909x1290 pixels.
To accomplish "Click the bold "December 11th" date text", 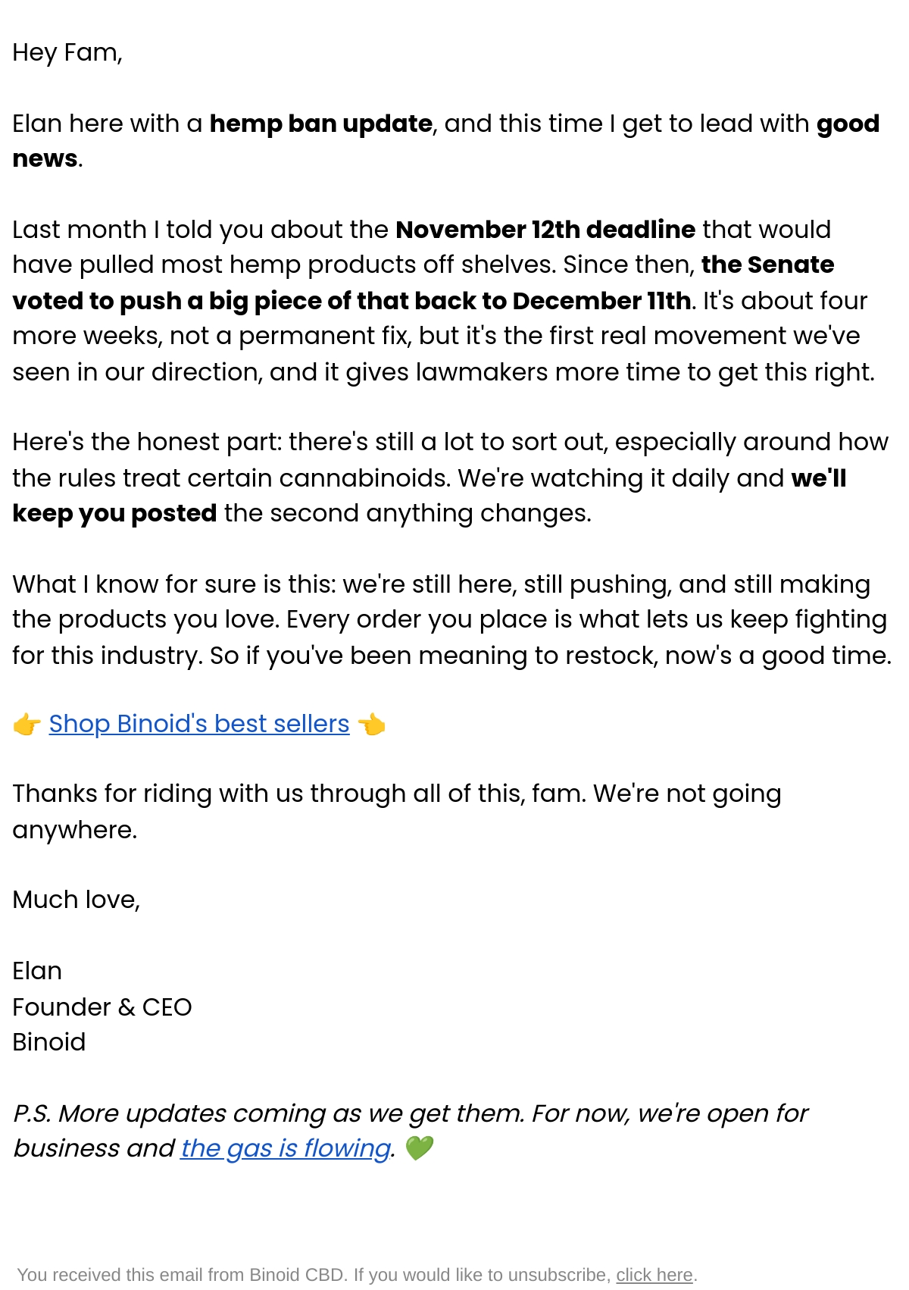I will 601,301.
